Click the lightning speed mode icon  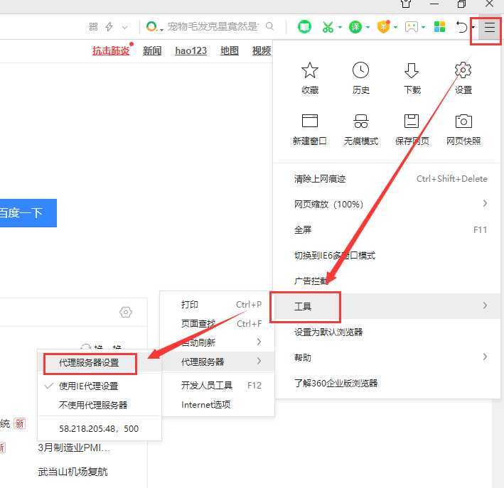tap(109, 26)
